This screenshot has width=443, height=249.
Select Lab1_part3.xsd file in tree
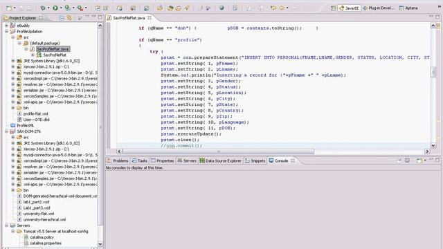click(36, 207)
